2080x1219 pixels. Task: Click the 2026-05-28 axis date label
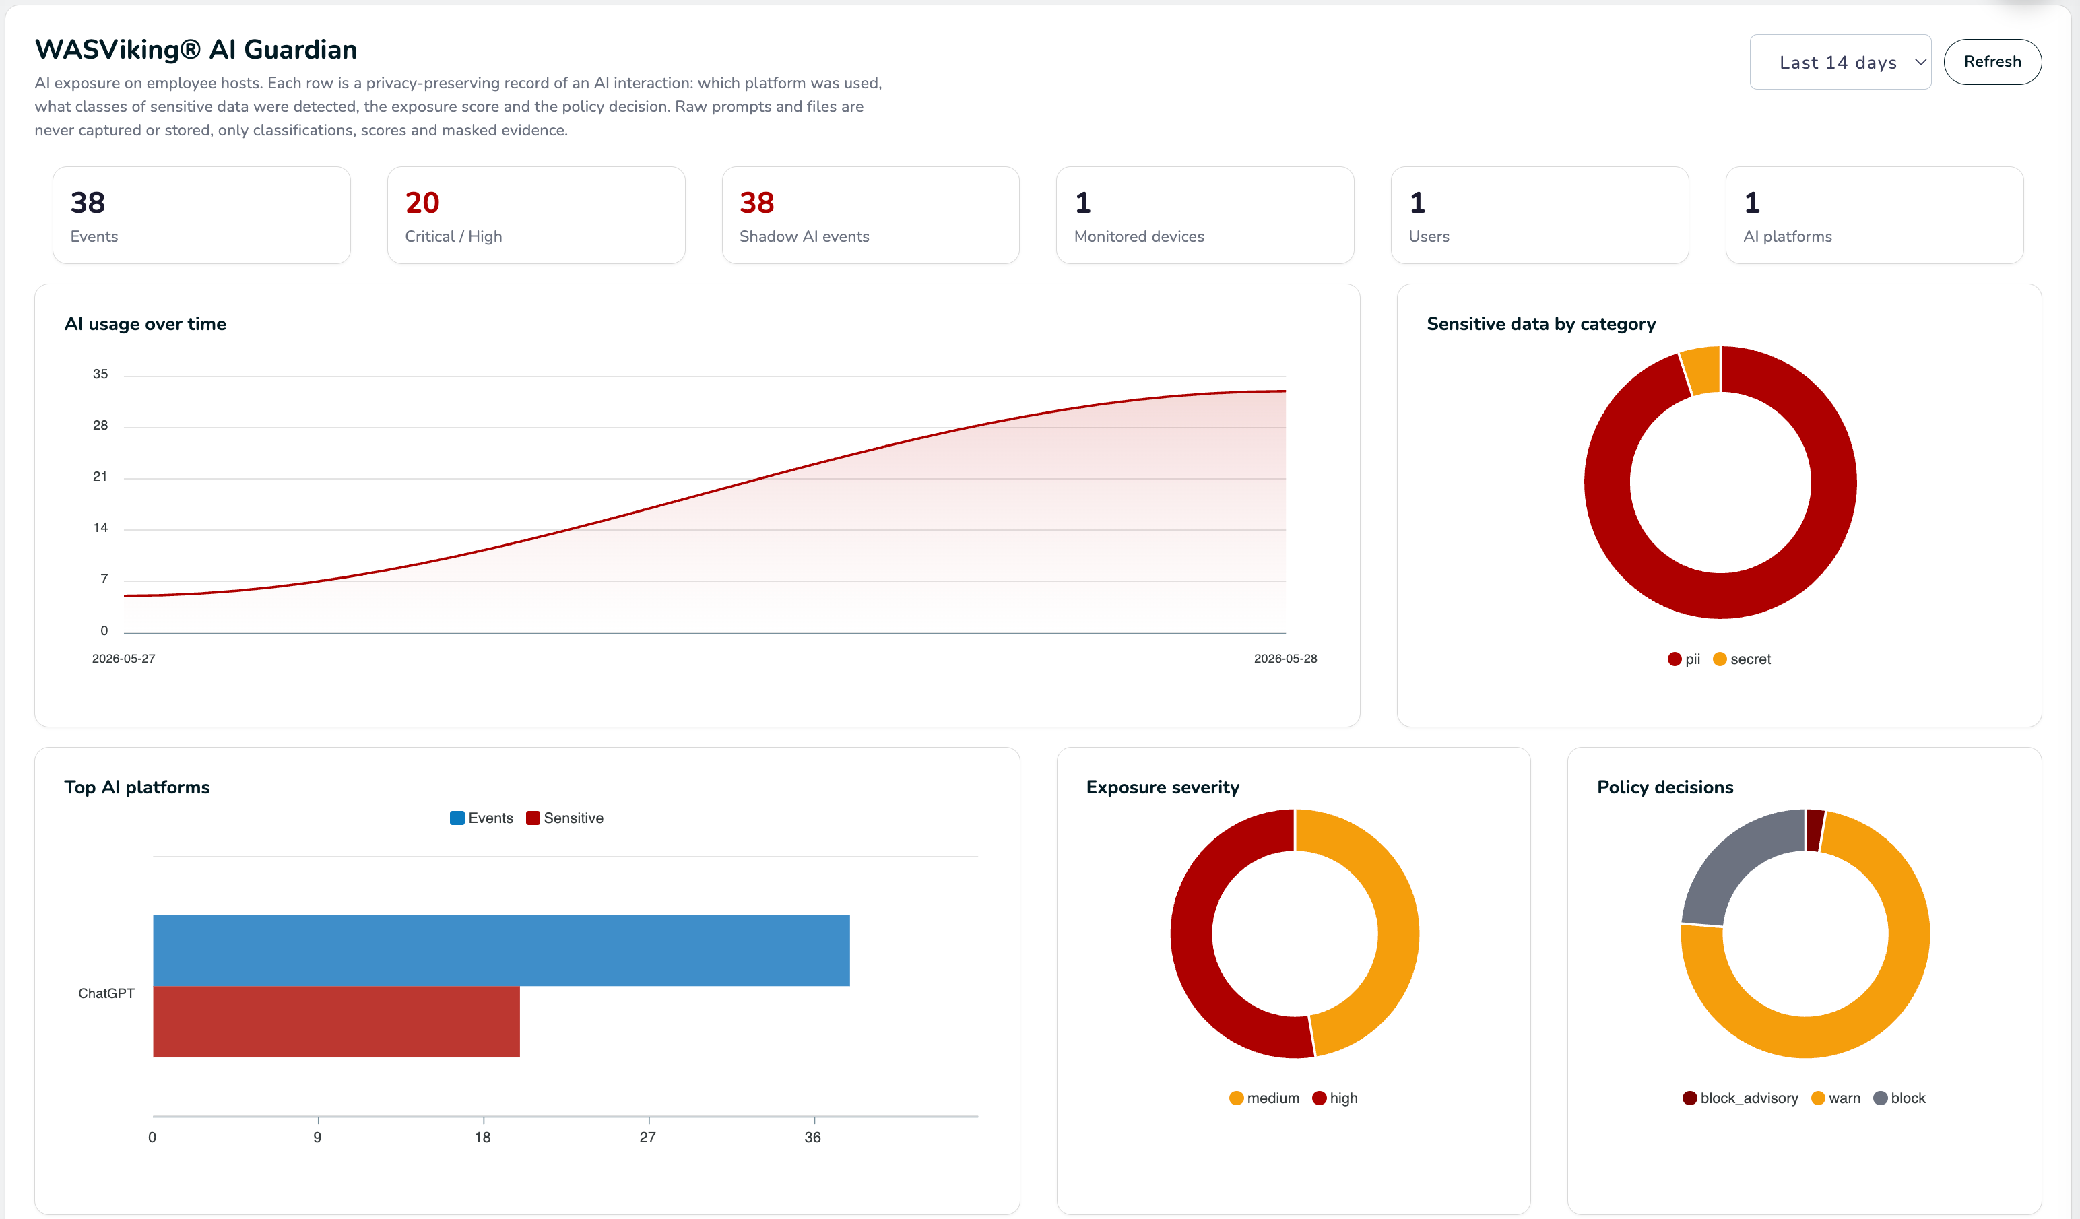(x=1285, y=659)
